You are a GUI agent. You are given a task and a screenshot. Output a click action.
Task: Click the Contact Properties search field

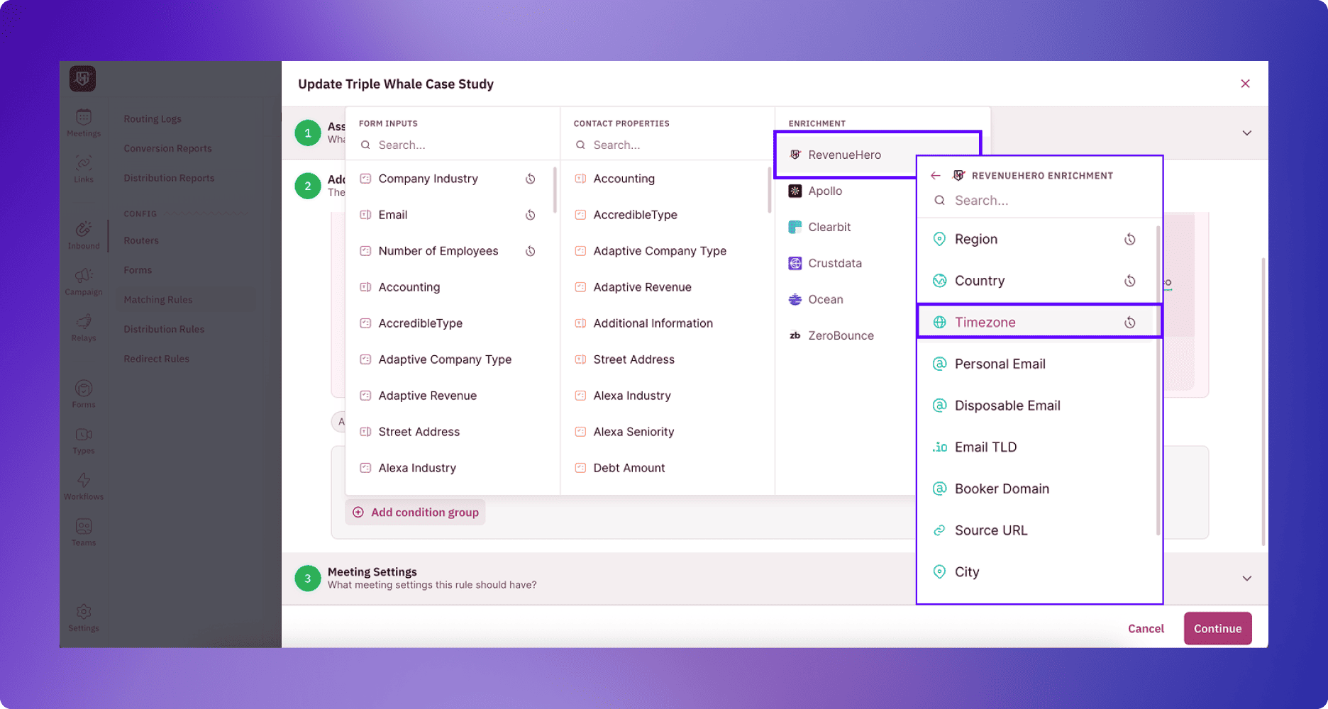pos(668,145)
